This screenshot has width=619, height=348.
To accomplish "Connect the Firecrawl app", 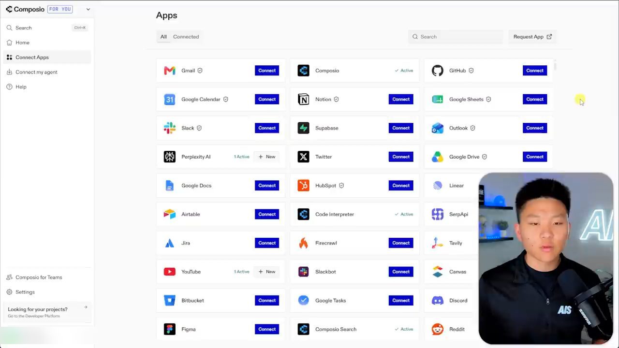I will click(401, 243).
